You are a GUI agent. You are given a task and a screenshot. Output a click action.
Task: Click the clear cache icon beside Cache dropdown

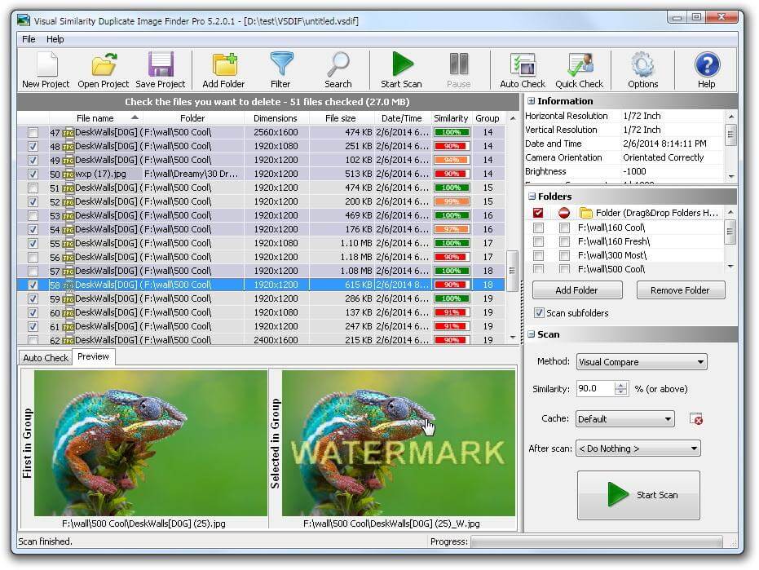(695, 419)
